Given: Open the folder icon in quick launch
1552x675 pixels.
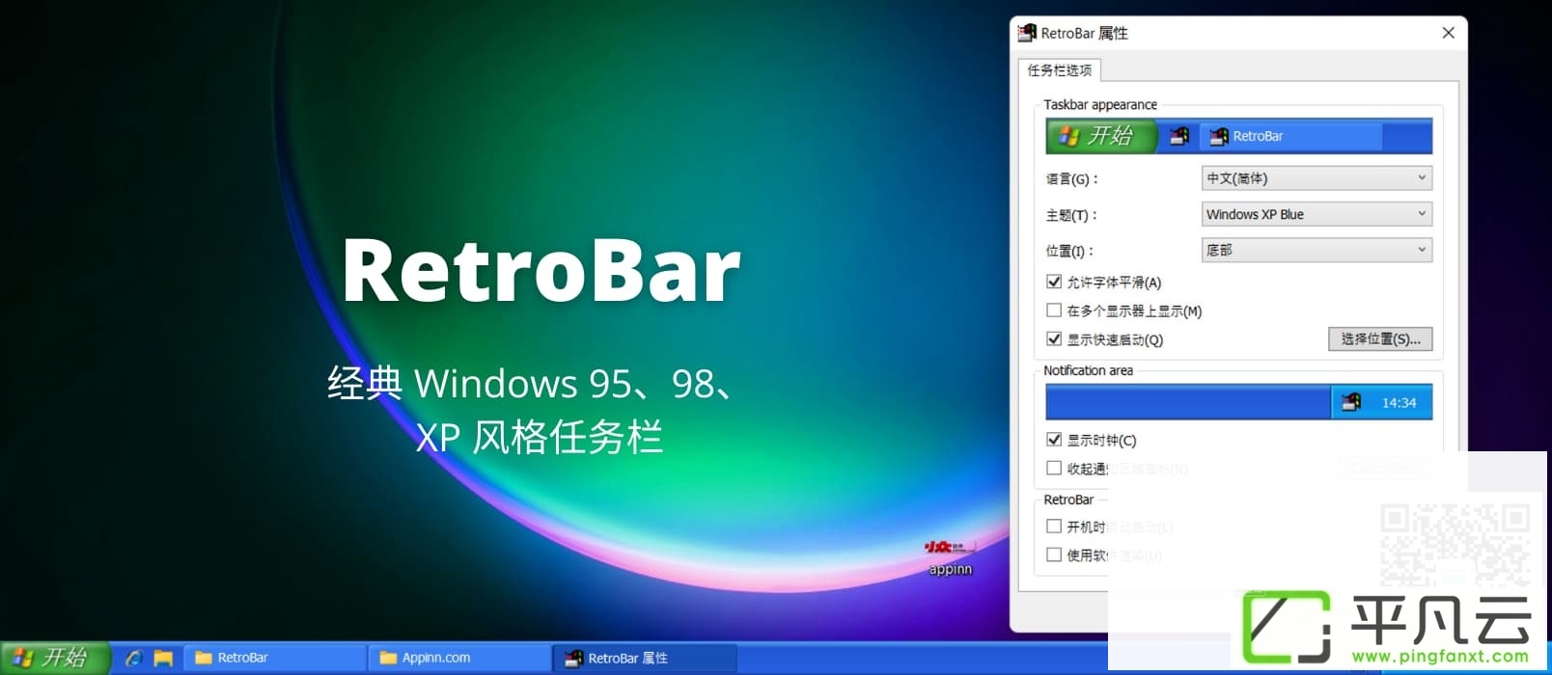Looking at the screenshot, I should 163,658.
